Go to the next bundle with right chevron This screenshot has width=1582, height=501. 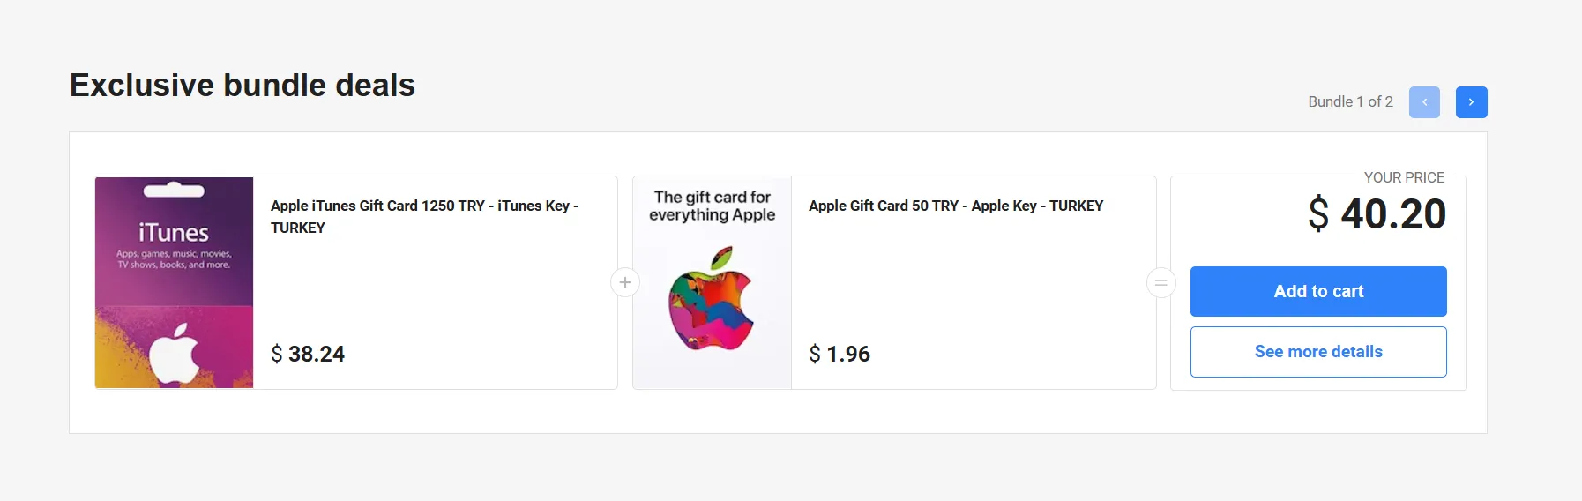[1471, 102]
